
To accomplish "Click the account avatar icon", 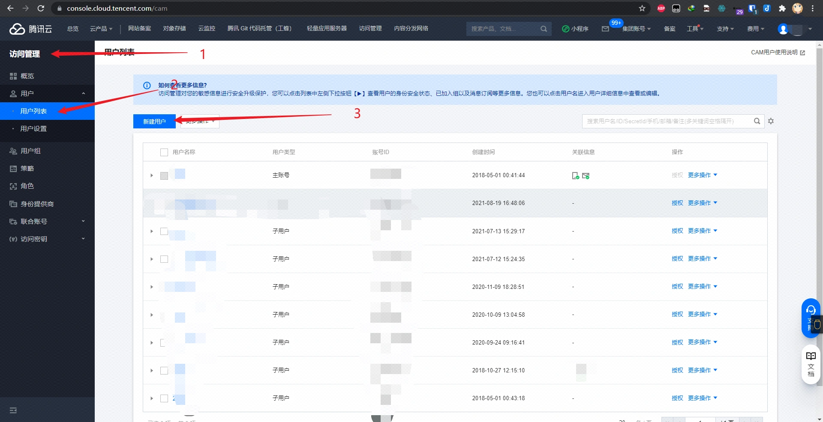I will (783, 29).
